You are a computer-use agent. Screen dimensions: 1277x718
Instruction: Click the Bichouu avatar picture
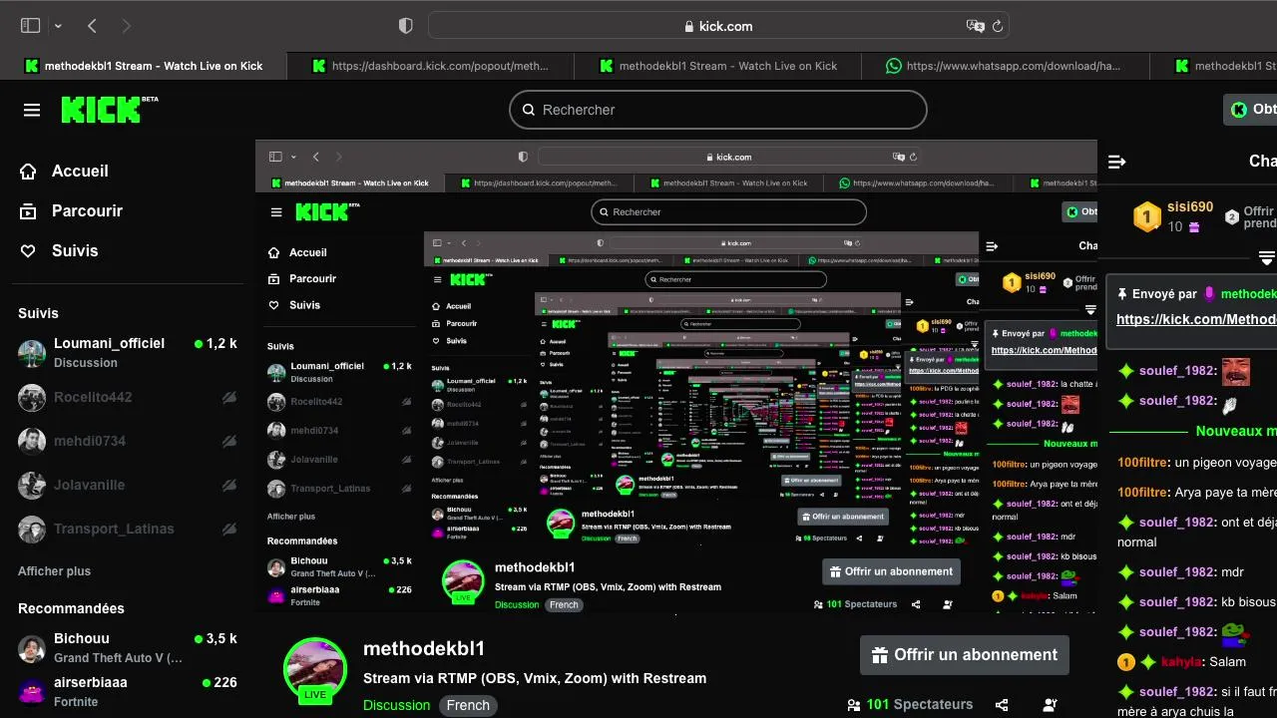click(32, 649)
